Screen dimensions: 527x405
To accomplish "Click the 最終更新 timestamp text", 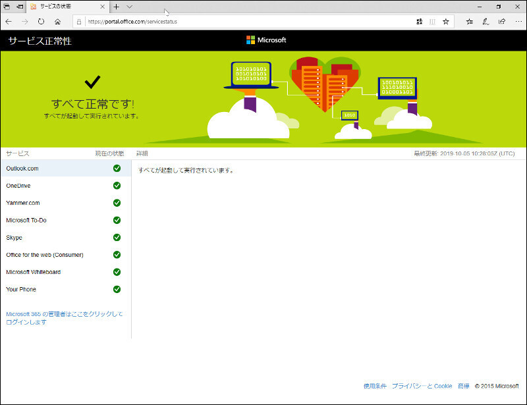I will [x=464, y=153].
